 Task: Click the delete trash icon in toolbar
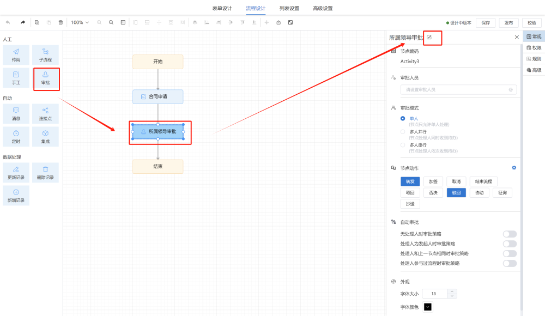pos(60,22)
